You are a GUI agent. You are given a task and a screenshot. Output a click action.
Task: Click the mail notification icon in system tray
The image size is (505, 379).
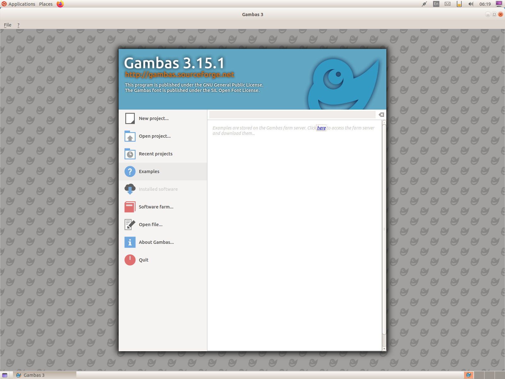coord(447,4)
